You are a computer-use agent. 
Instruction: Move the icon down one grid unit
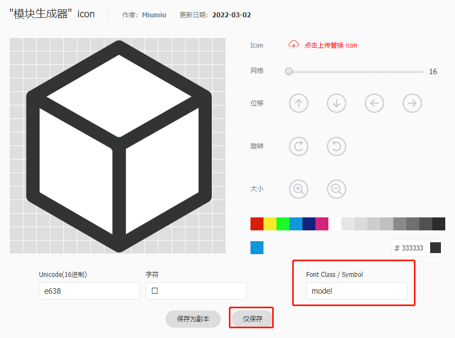(337, 103)
